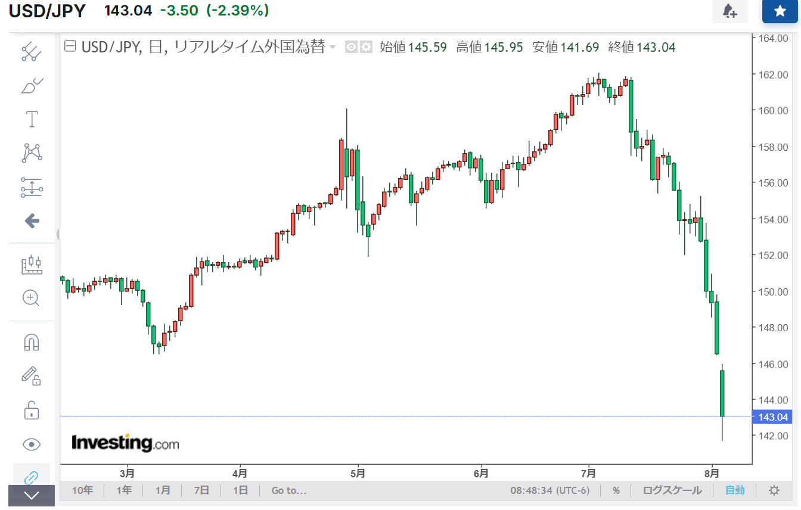Open the Go to… date picker

click(289, 490)
